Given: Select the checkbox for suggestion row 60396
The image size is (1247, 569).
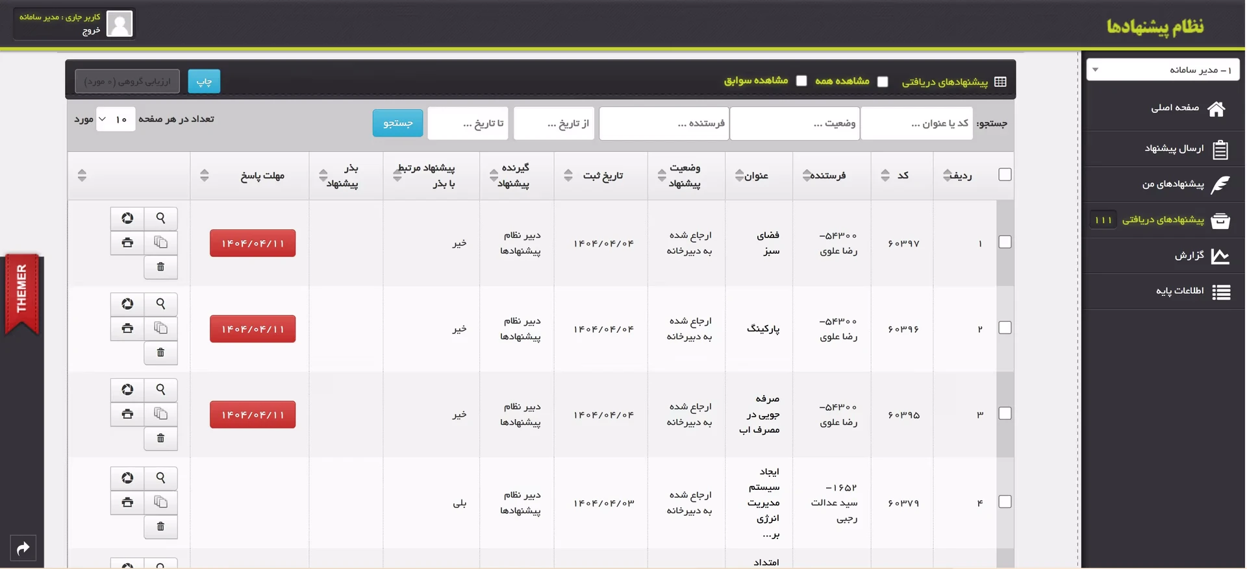Looking at the screenshot, I should tap(1005, 328).
